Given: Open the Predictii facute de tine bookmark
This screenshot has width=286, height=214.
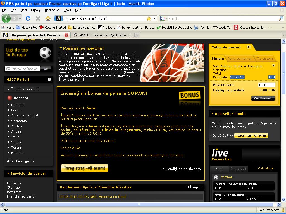Looking at the screenshot, I should click(x=174, y=28).
